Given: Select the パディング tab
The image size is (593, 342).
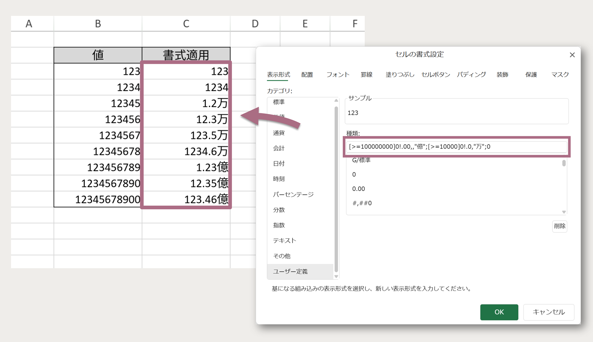Looking at the screenshot, I should (x=471, y=75).
